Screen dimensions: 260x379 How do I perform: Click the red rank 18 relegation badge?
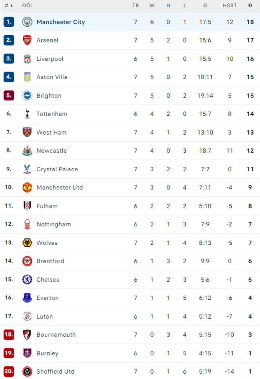pos(9,335)
